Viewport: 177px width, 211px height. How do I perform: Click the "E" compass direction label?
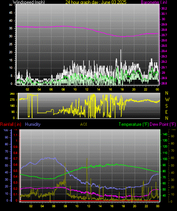[166, 112]
